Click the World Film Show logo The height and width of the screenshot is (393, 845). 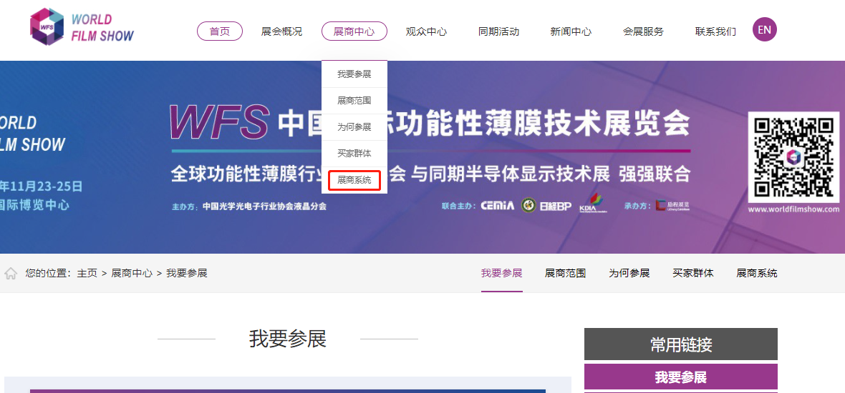82,27
